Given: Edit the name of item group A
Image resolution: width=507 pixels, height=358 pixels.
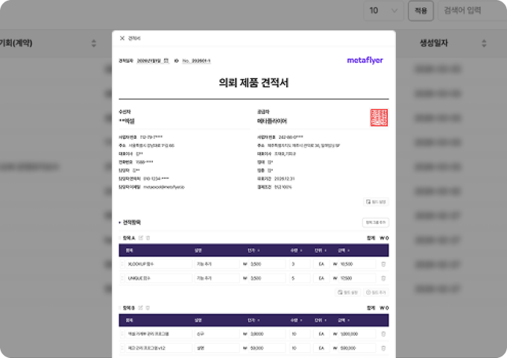Looking at the screenshot, I should pos(141,238).
